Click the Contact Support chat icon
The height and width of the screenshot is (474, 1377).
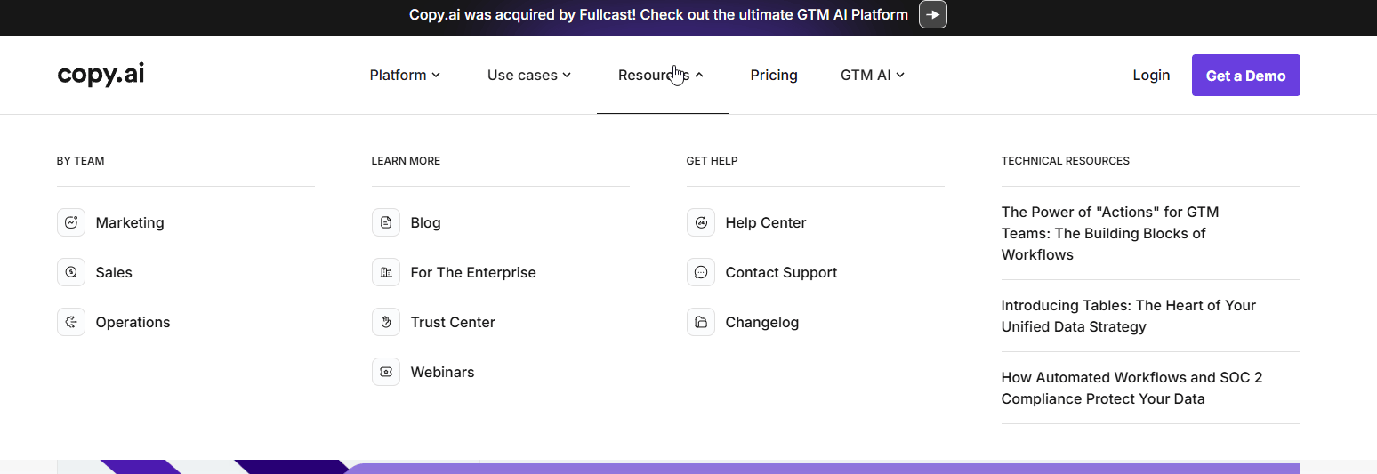coord(701,272)
